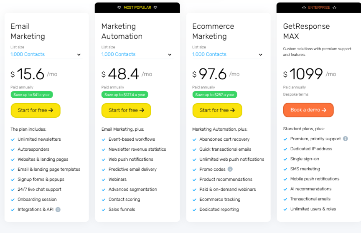Click 'Webinars' in Marketing Automation plan

click(x=118, y=180)
